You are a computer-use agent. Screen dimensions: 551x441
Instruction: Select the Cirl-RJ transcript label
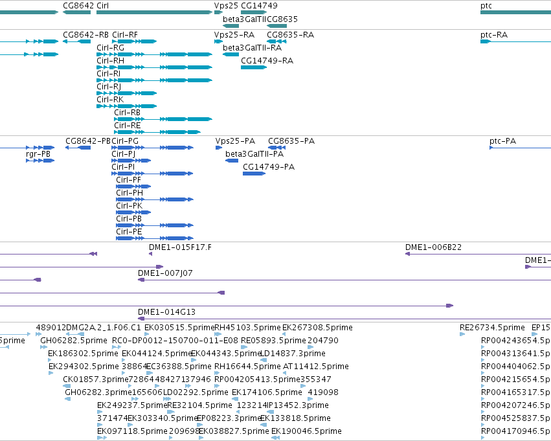tap(109, 87)
